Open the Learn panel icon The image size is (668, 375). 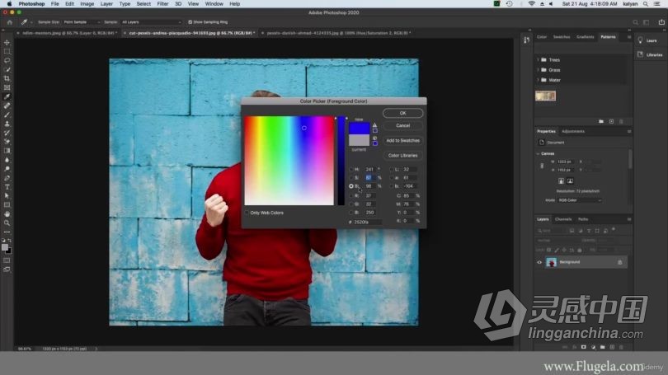coord(640,40)
